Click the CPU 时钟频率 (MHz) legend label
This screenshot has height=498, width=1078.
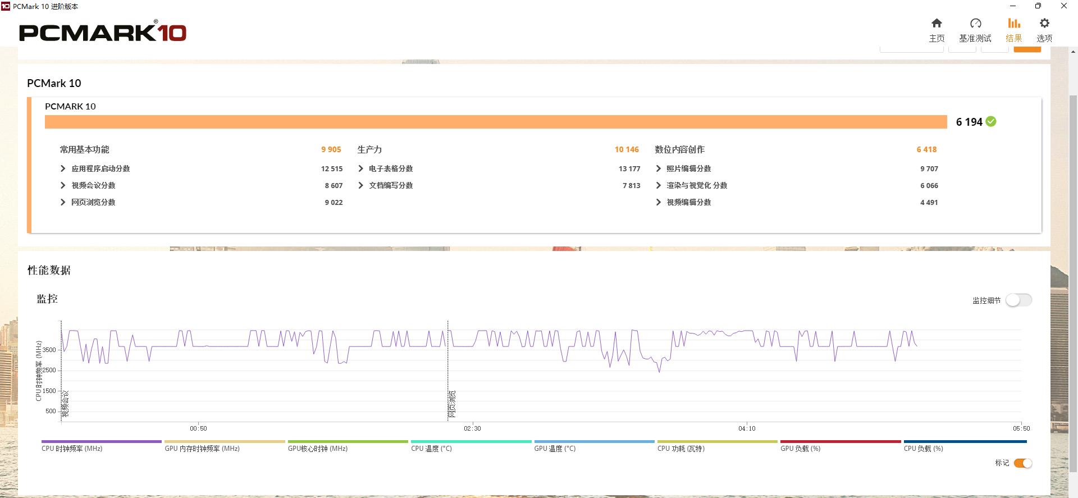(x=72, y=449)
